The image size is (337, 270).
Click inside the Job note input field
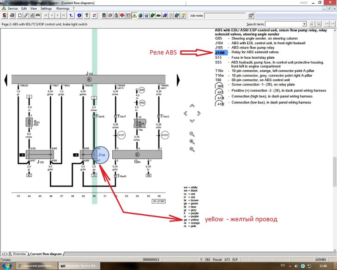pyautogui.click(x=225, y=16)
